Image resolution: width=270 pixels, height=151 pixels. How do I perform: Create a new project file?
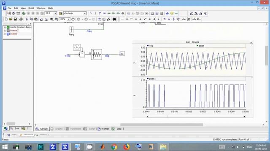point(6,19)
